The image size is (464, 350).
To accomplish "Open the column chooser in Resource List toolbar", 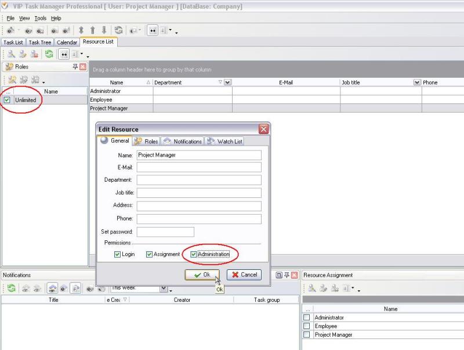I will pyautogui.click(x=78, y=54).
